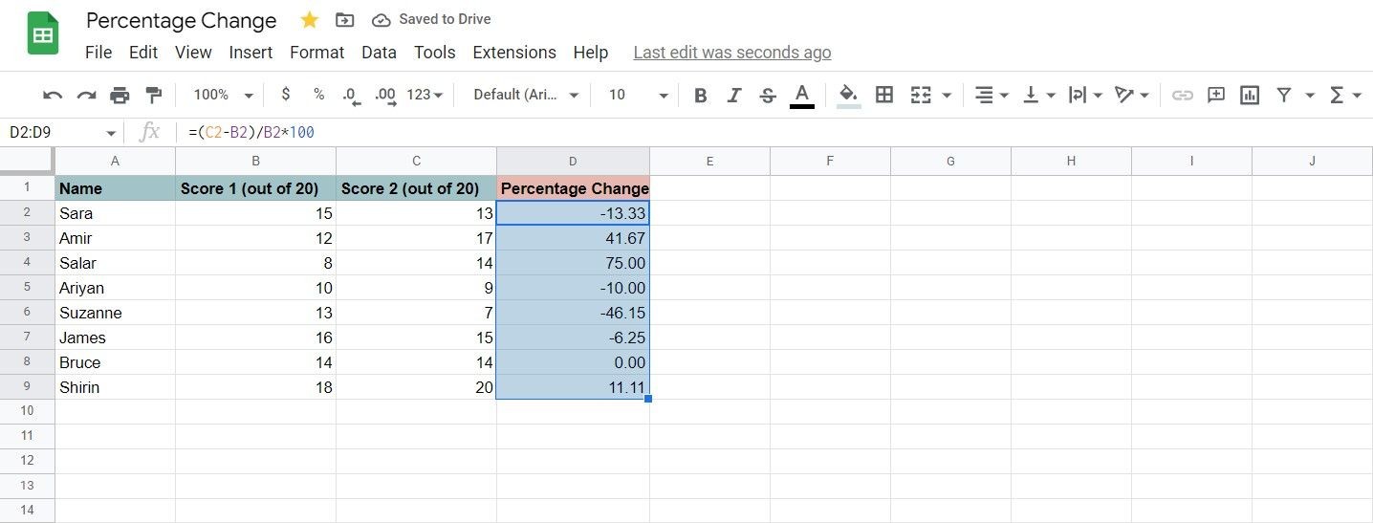1373x523 pixels.
Task: Open horizontal align dropdown
Action: tap(992, 95)
